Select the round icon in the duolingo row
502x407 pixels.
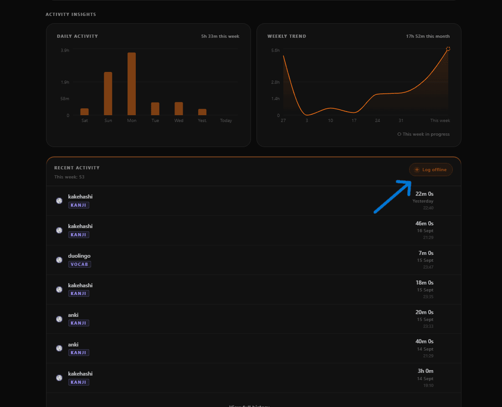coord(59,260)
